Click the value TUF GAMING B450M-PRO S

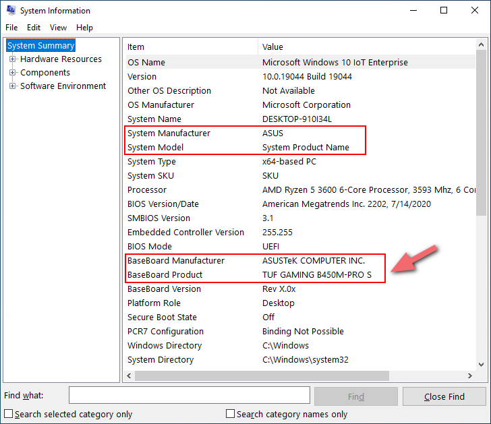click(316, 275)
